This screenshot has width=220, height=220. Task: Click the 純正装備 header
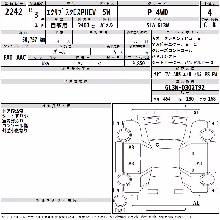[185, 68]
